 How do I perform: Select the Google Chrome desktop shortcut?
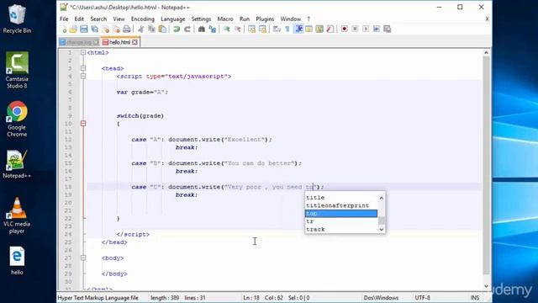[x=17, y=119]
